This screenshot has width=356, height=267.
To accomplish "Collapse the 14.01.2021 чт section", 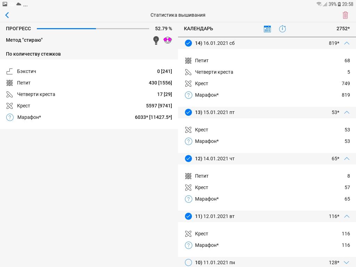I will coord(346,159).
